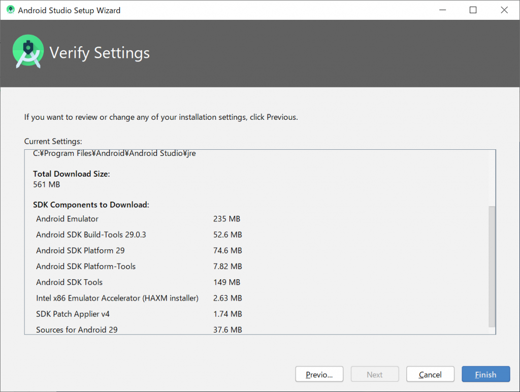
Task: Click the Total Download Size heading
Action: coord(71,174)
